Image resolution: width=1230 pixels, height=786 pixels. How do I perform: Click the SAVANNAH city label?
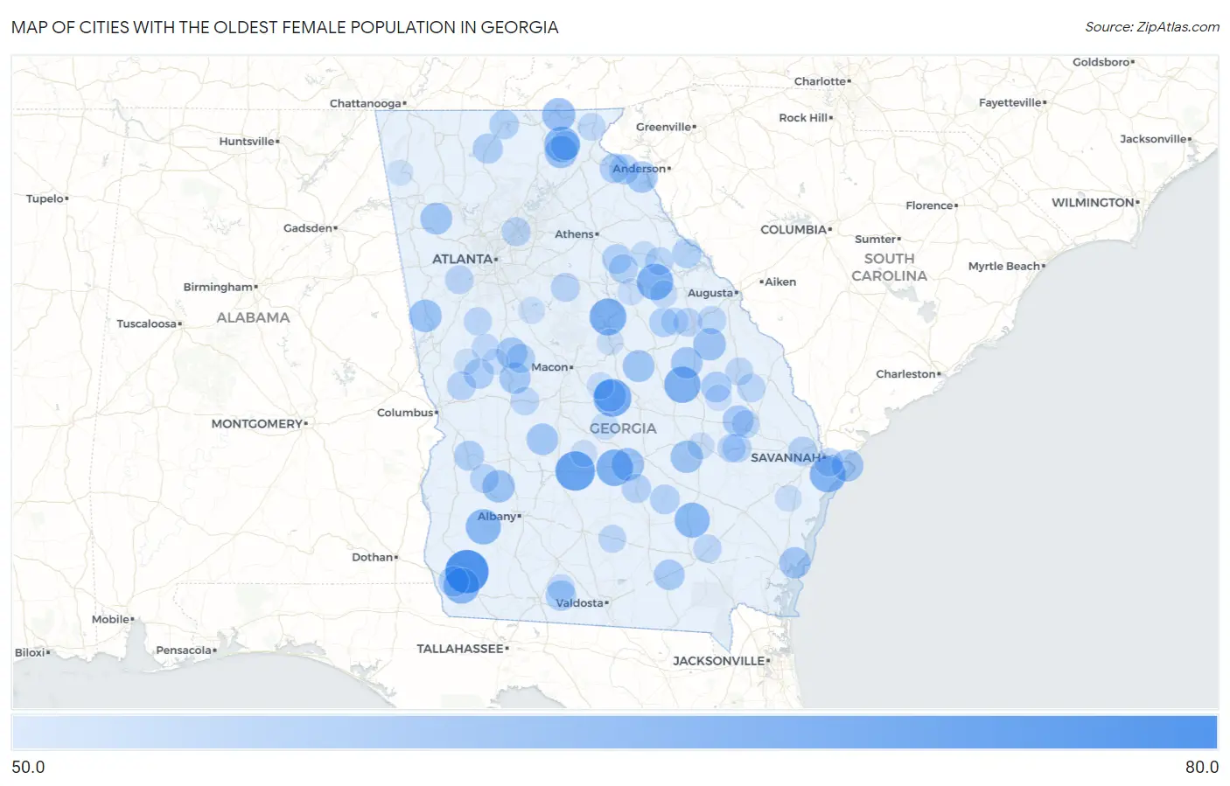click(x=786, y=457)
